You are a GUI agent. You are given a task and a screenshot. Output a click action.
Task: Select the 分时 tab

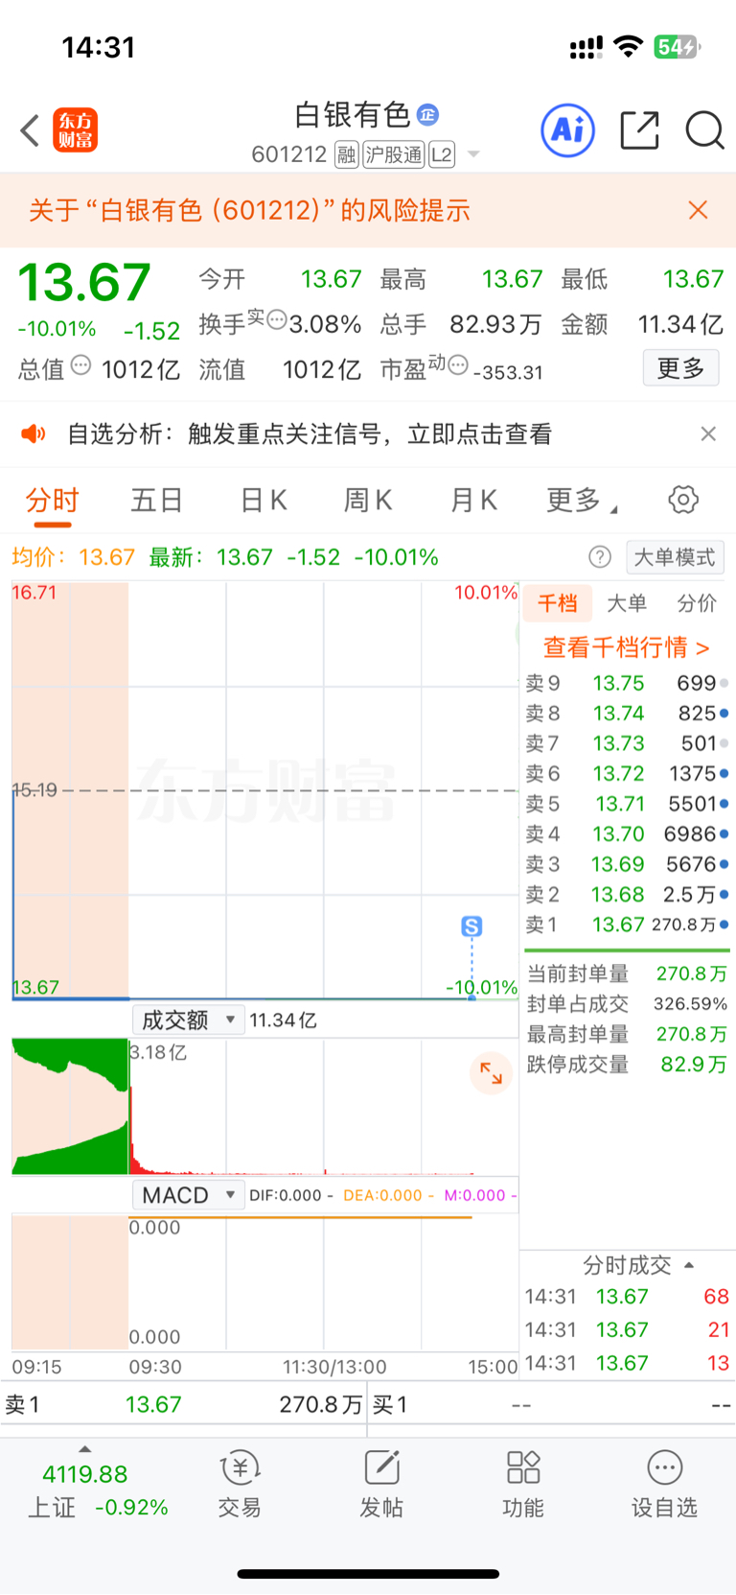pos(52,500)
